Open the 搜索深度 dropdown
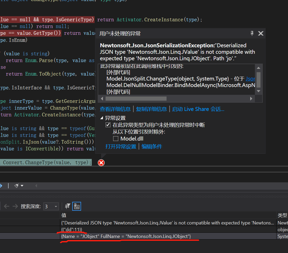Screen dimensions: 288x253 coord(56,207)
